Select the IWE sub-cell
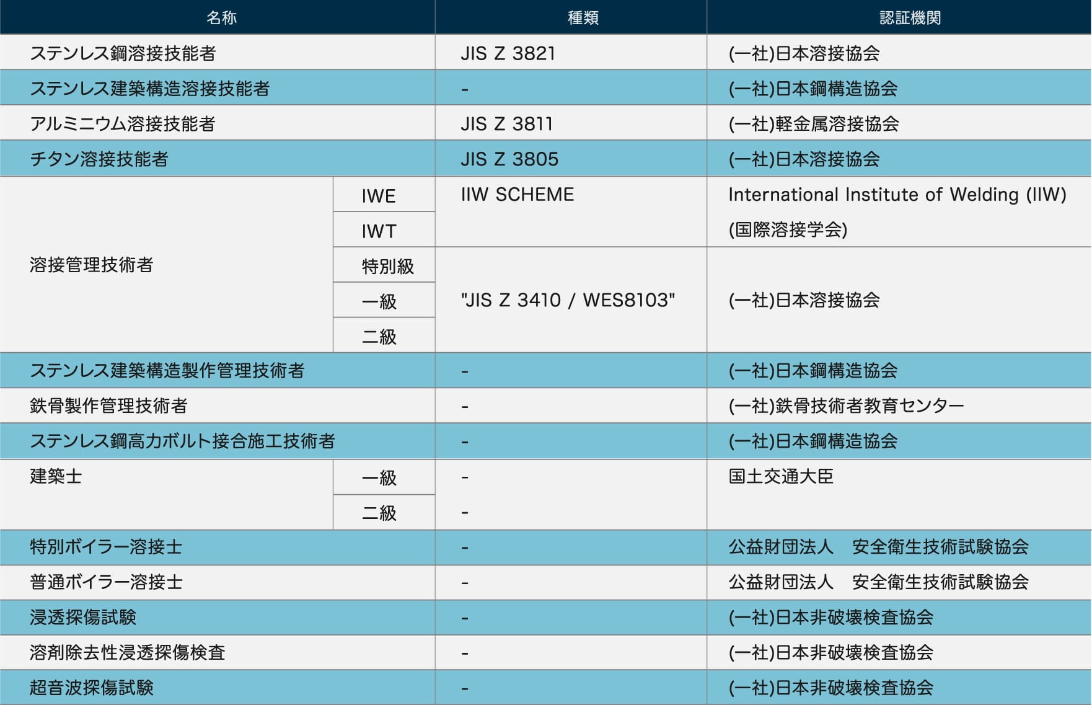Viewport: 1092px width, 705px height. (384, 195)
